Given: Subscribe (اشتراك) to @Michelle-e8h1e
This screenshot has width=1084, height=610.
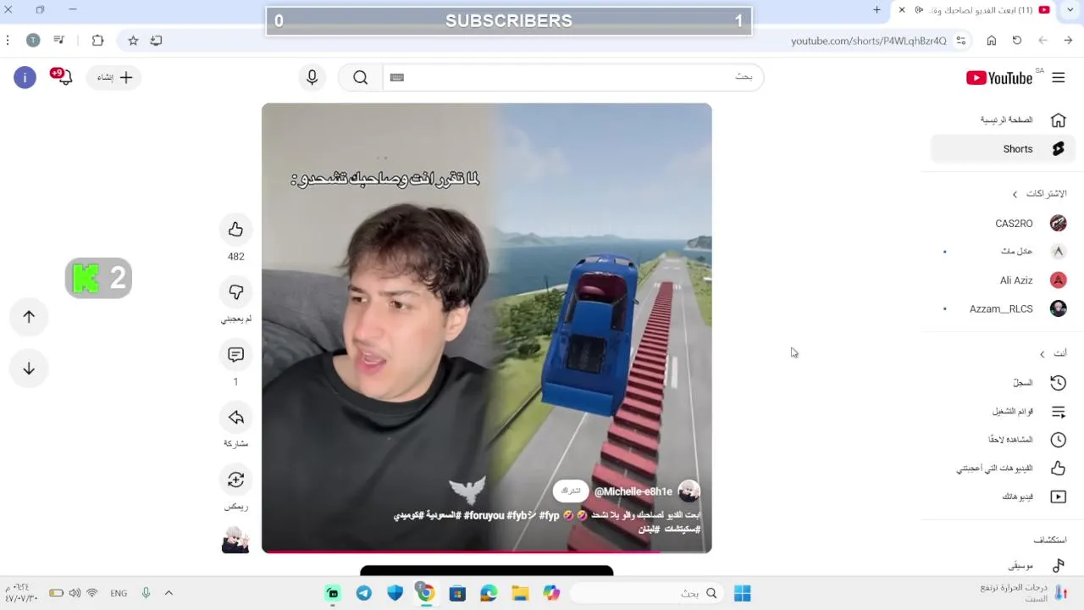Looking at the screenshot, I should pyautogui.click(x=572, y=491).
